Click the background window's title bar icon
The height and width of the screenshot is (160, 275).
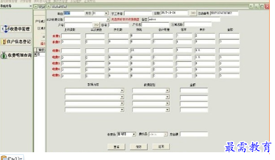[36, 7]
